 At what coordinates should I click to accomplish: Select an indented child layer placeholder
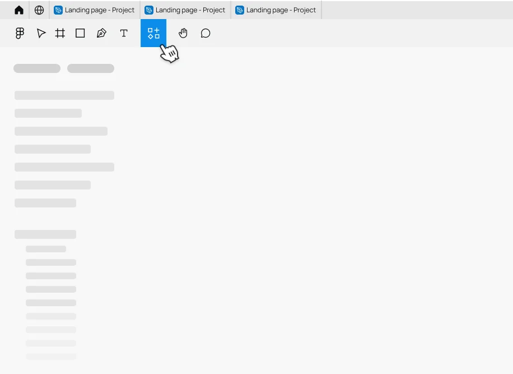pos(50,262)
